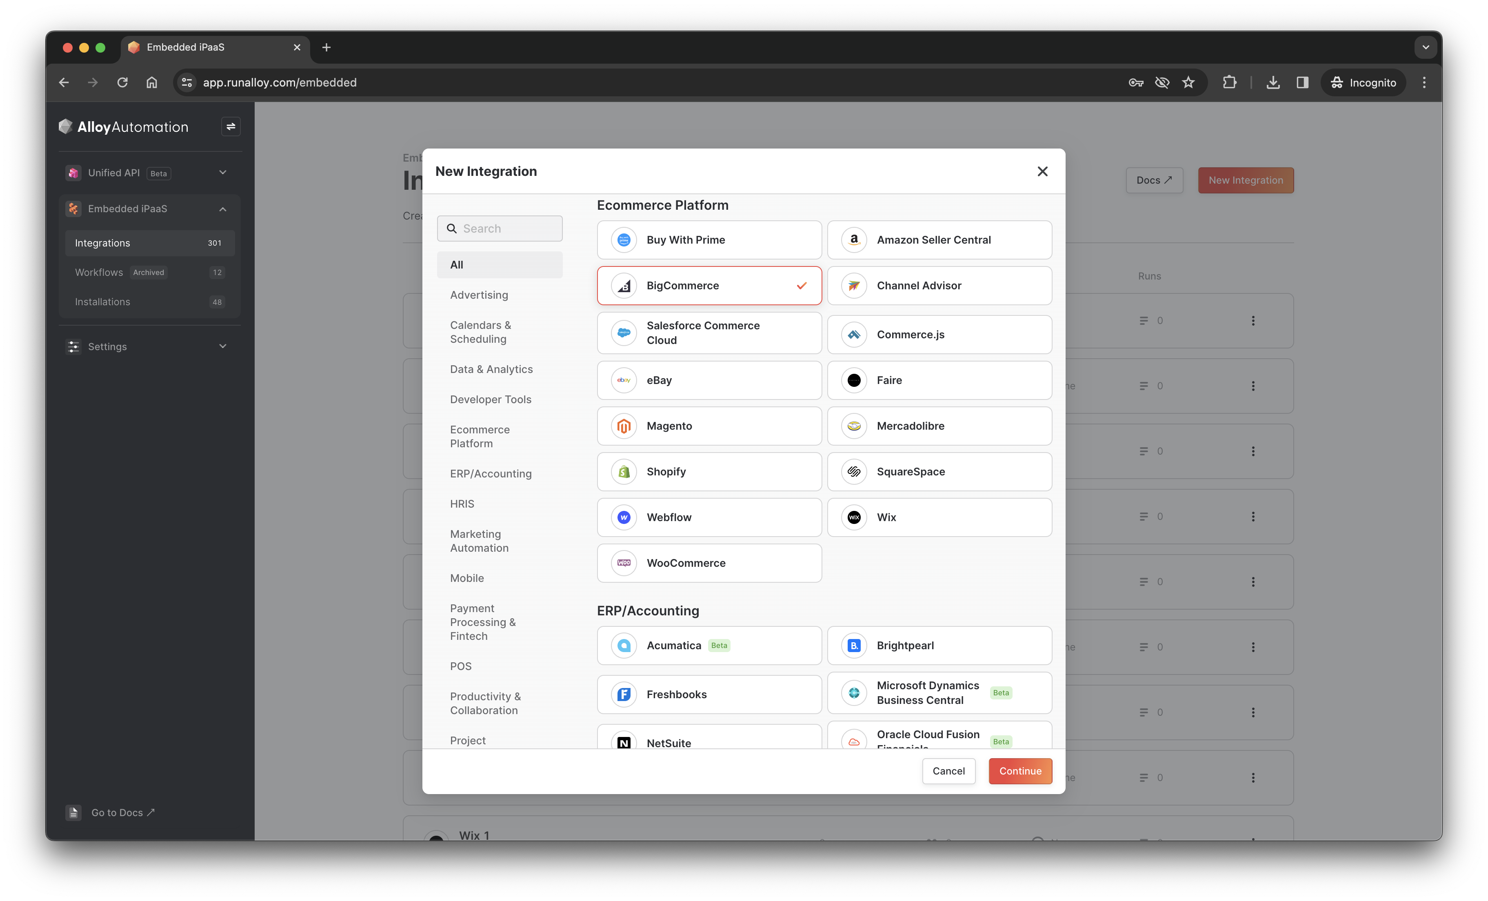Click the sidebar collapse arrows icon
The image size is (1488, 901).
click(x=231, y=127)
